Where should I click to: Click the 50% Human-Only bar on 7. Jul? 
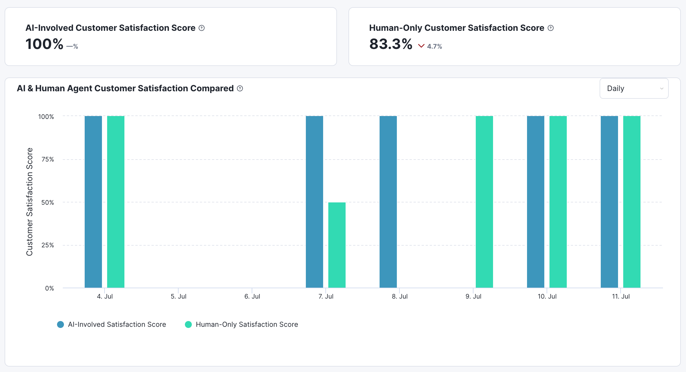coord(337,245)
